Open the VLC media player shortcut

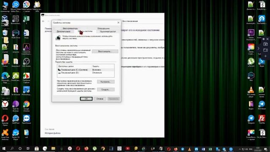tap(251, 92)
